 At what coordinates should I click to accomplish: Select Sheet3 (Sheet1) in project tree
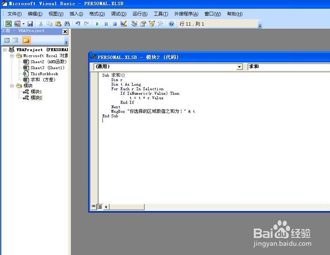click(47, 68)
